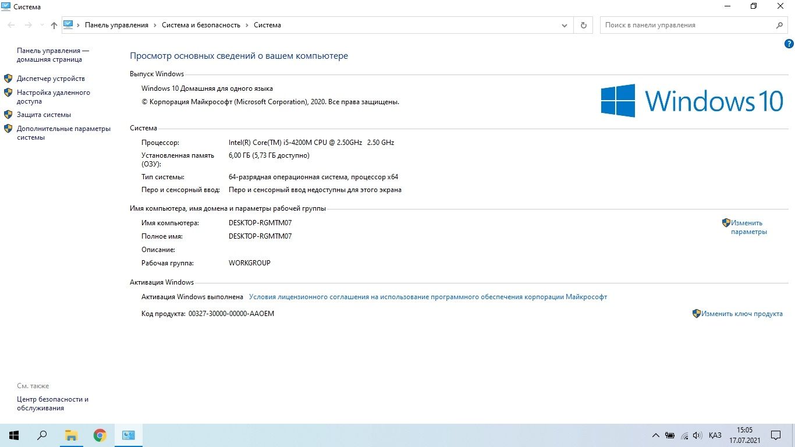Click shield icon beside 'Диспетчер устройств'
This screenshot has width=795, height=447.
point(8,78)
